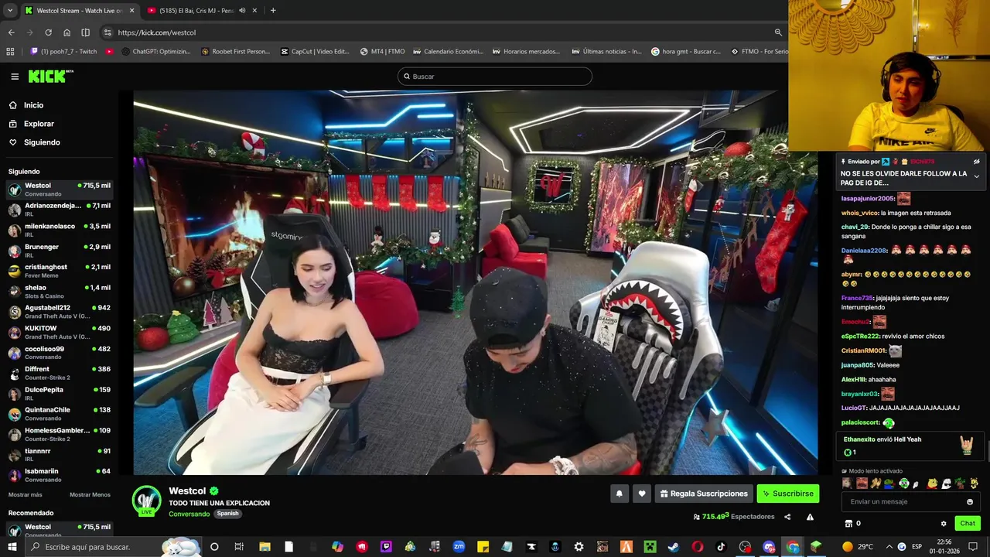Viewport: 990px width, 557px height.
Task: Click the browser home button
Action: [x=67, y=32]
